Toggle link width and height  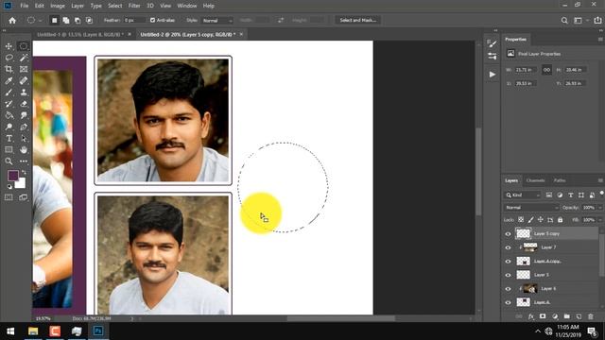tap(546, 70)
